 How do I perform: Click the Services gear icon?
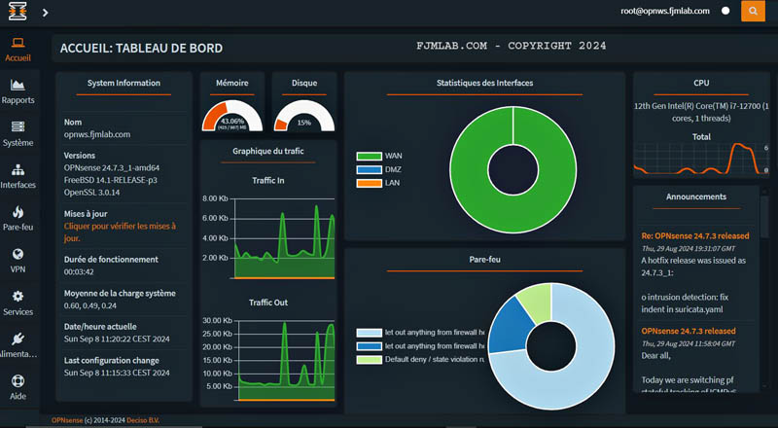tap(18, 297)
